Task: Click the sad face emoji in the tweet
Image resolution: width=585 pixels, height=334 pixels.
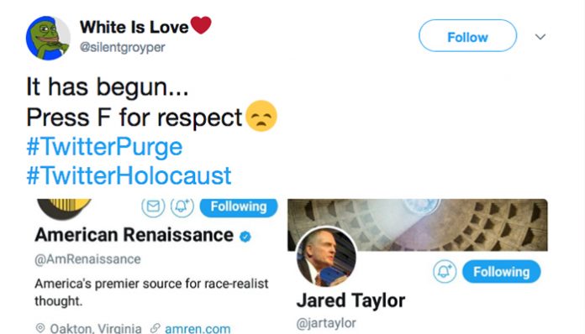Action: coord(261,116)
